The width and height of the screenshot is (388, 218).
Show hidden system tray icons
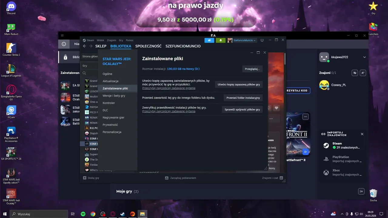pos(342,214)
